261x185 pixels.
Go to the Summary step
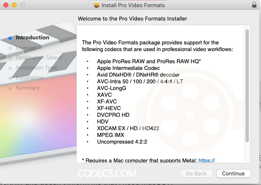(x=28, y=88)
